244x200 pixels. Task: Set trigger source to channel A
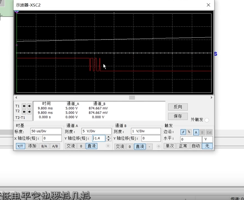pyautogui.click(x=196, y=132)
